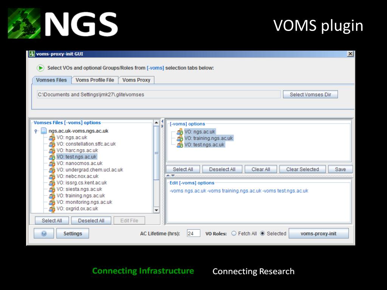Click the up-down collapse arrows under Select All

pos(170,176)
